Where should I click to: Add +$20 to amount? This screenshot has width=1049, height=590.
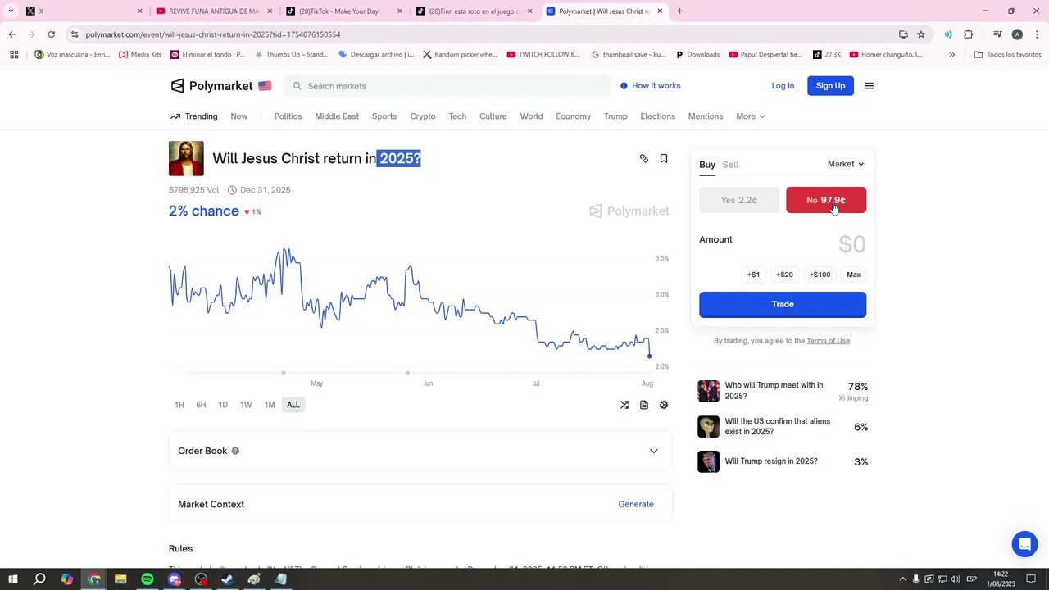coord(784,275)
